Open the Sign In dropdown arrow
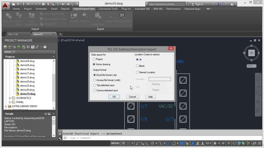Viewport: 264px width, 148px height. point(214,4)
